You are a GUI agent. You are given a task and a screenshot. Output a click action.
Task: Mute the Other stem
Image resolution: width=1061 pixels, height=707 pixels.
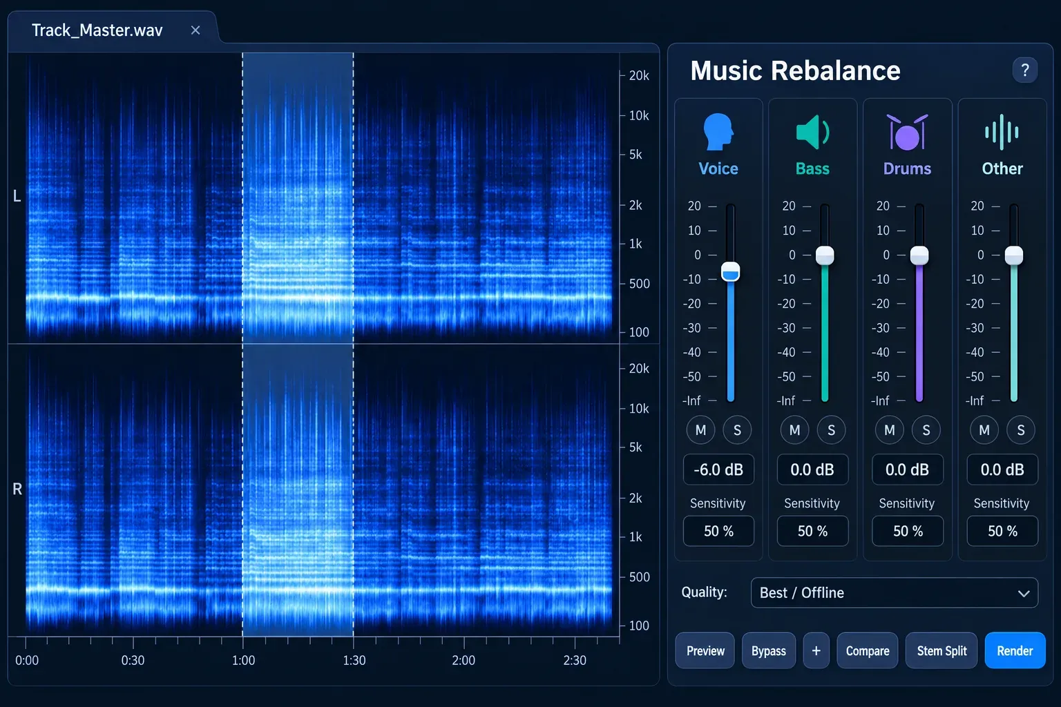click(x=984, y=430)
